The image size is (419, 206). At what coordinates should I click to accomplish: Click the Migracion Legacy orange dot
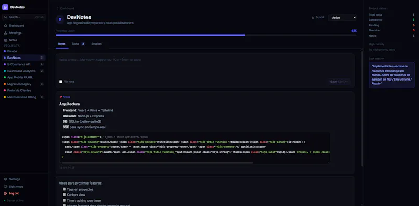coord(5,84)
